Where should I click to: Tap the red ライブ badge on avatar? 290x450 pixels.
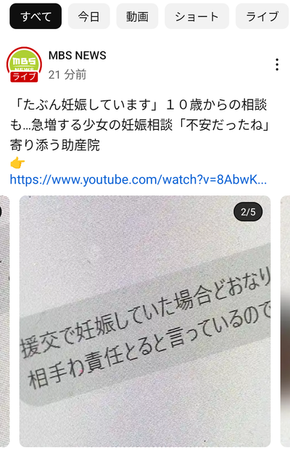(x=24, y=77)
